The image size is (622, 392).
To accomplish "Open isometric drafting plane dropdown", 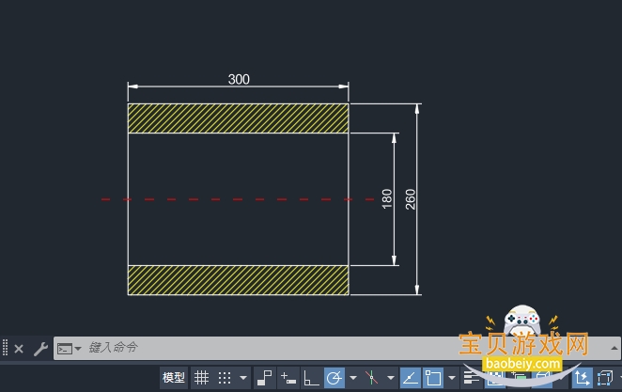I will (x=391, y=378).
